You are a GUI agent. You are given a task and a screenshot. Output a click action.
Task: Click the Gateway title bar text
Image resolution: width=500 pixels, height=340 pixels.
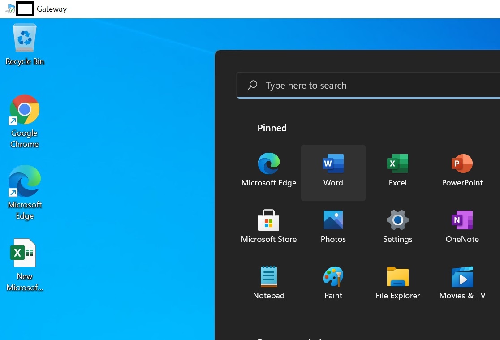click(52, 9)
